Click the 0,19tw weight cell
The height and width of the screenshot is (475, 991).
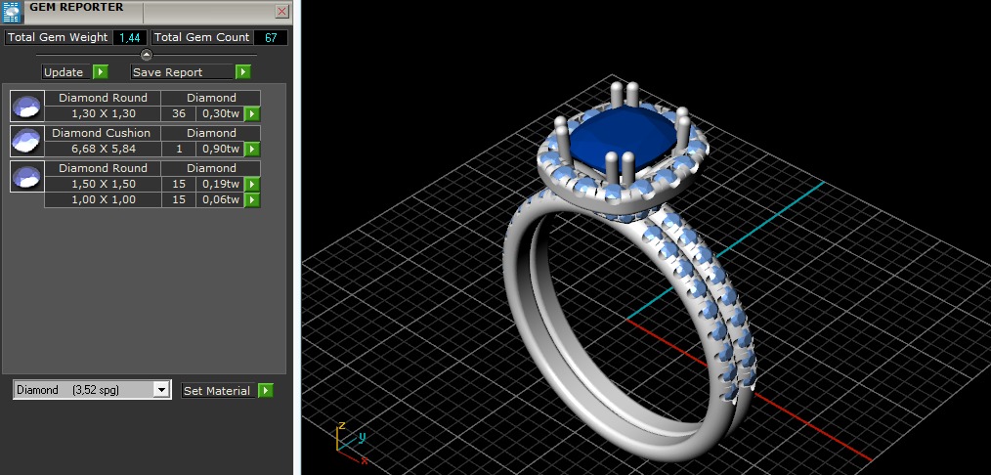[x=220, y=184]
